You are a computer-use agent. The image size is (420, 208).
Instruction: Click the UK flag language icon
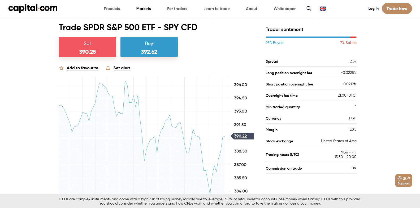click(323, 8)
